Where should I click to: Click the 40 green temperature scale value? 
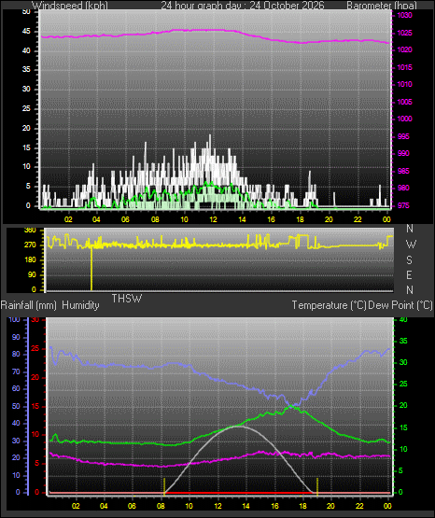tap(403, 319)
